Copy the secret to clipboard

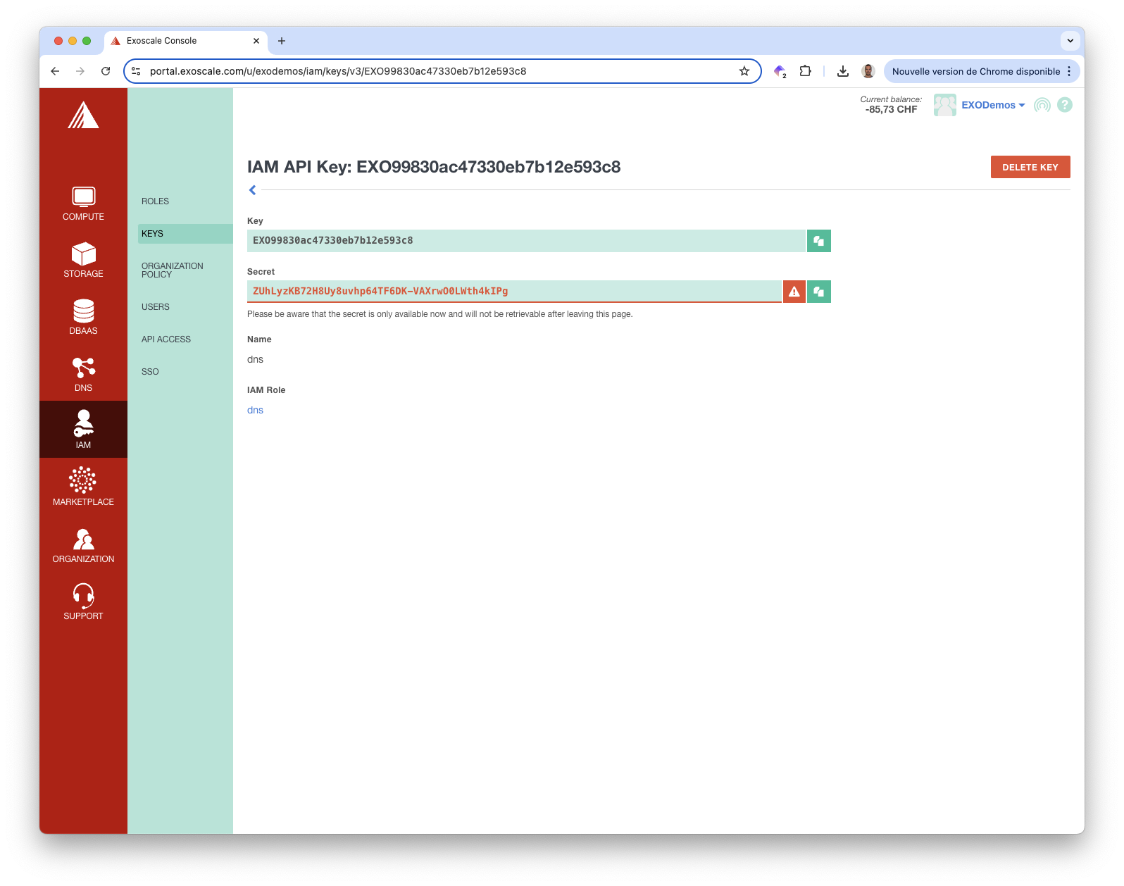pyautogui.click(x=818, y=292)
